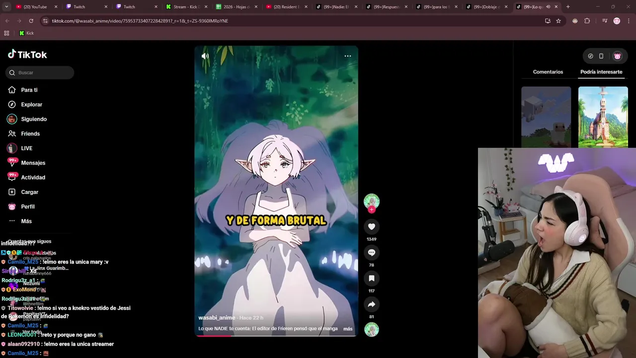Viewport: 636px width, 358px height.
Task: Open the wasabi_anime username link
Action: point(217,318)
